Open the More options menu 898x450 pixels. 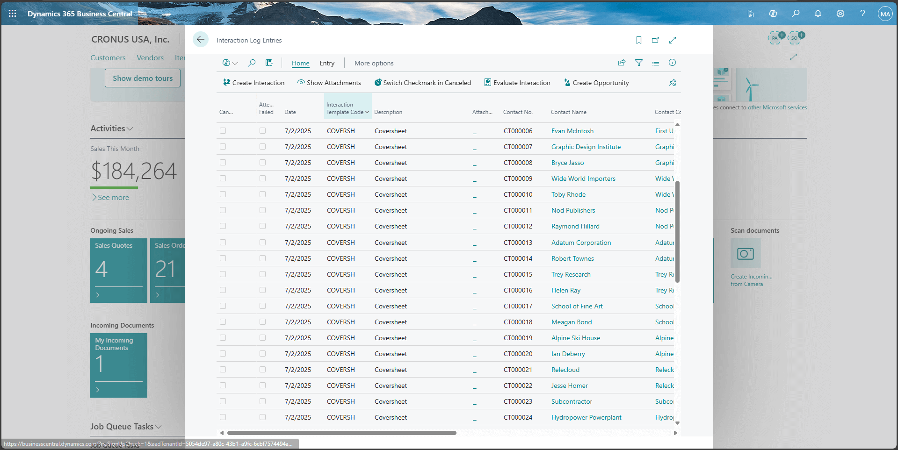(373, 63)
